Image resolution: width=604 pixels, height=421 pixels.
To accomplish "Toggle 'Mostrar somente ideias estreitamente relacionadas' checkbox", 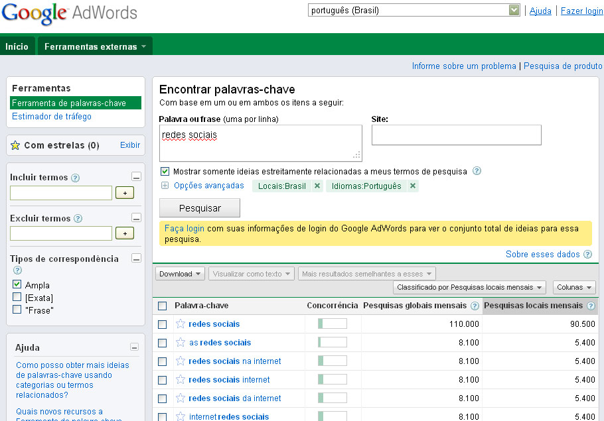I will (165, 171).
